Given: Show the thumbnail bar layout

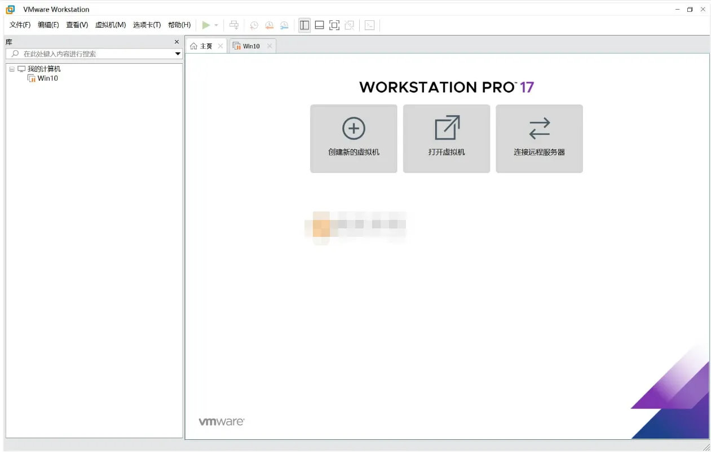Looking at the screenshot, I should (319, 25).
